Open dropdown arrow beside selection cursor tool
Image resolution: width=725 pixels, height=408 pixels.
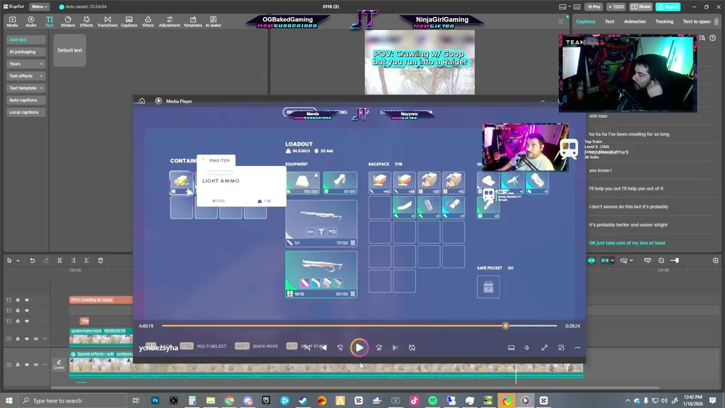point(18,261)
